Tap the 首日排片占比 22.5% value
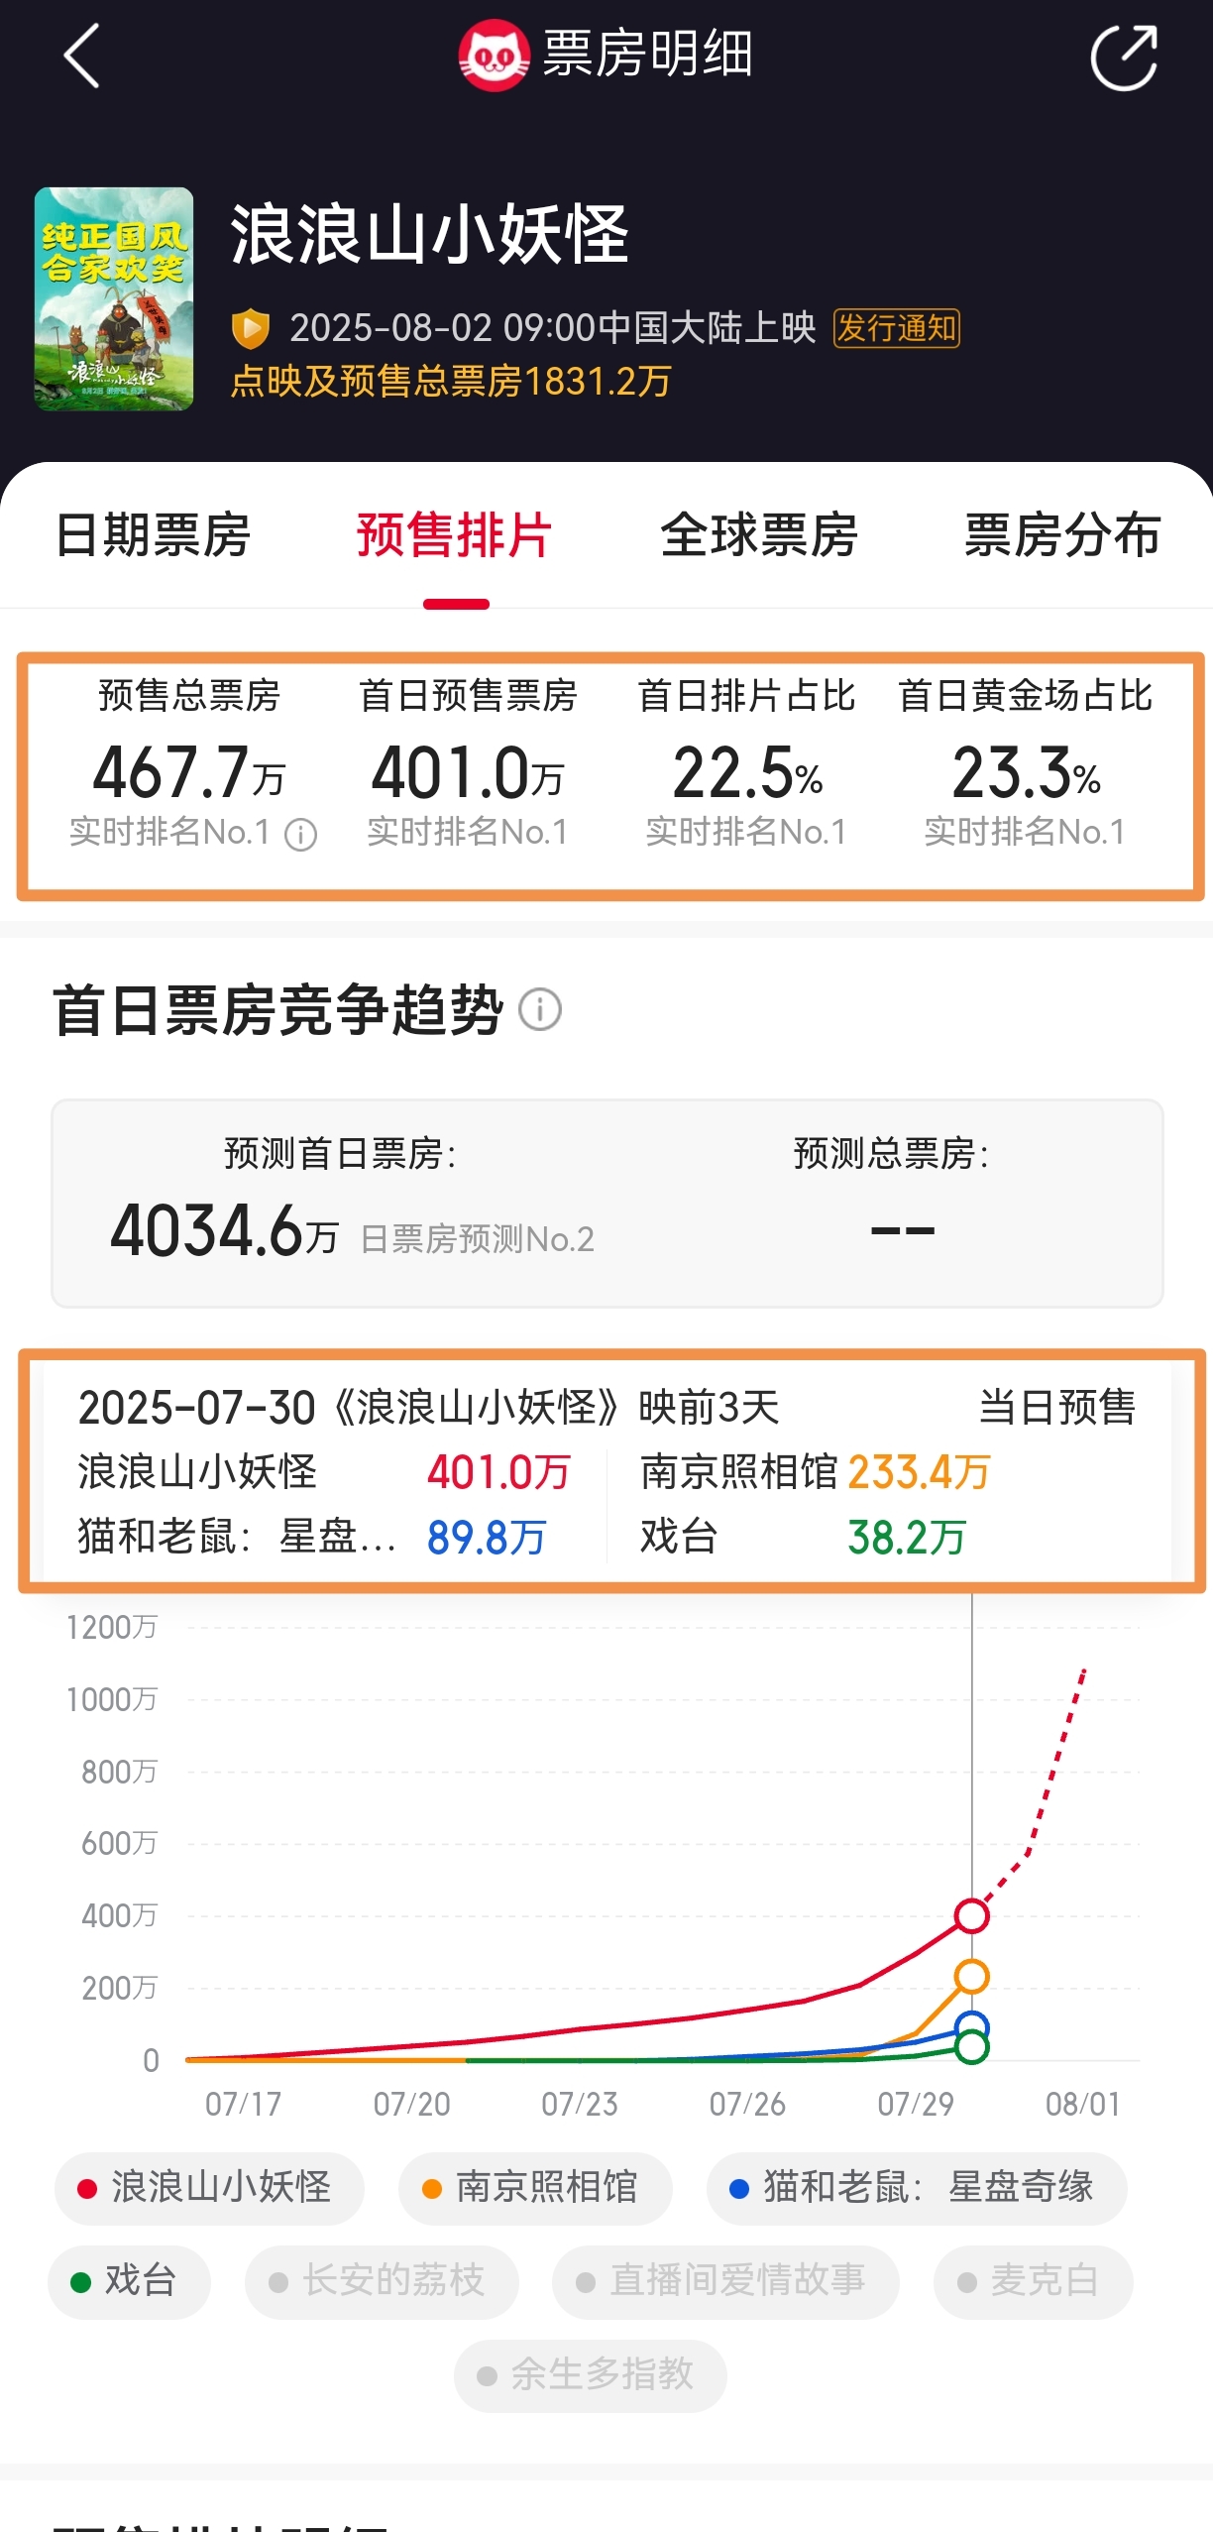 pyautogui.click(x=747, y=773)
